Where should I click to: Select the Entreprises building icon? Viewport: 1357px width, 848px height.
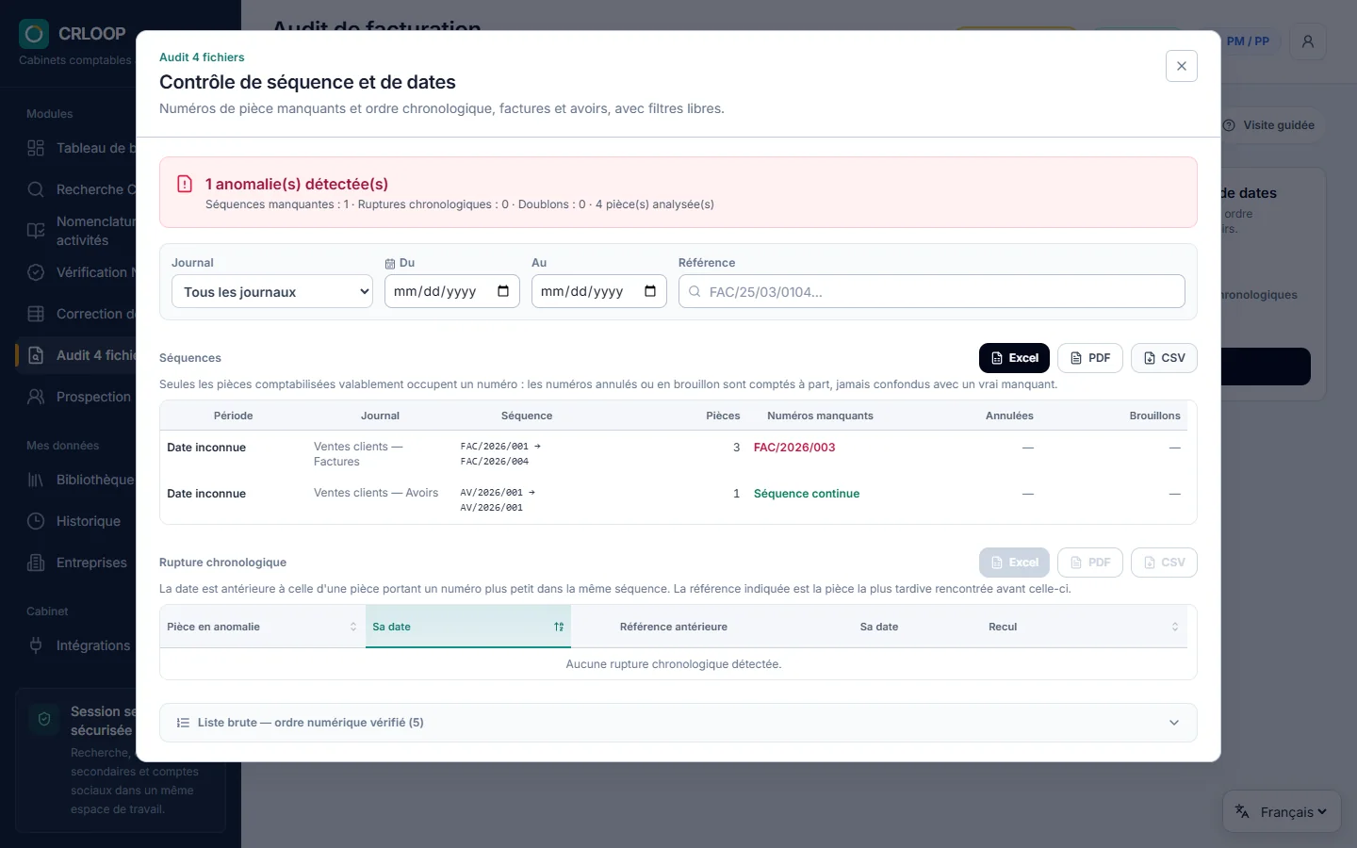[36, 563]
